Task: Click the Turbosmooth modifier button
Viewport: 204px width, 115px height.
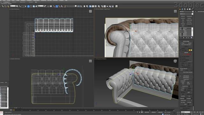Action: pos(189,16)
